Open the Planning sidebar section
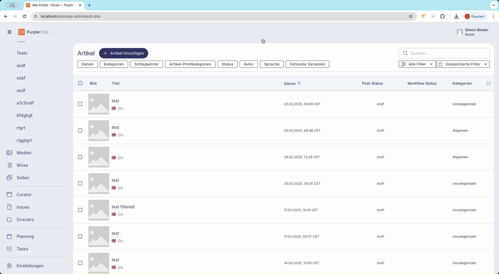The image size is (499, 274). 25,236
